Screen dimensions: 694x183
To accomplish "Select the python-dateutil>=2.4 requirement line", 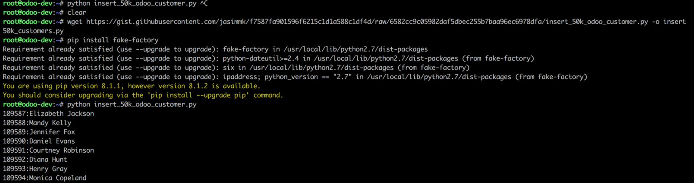I will (x=268, y=58).
